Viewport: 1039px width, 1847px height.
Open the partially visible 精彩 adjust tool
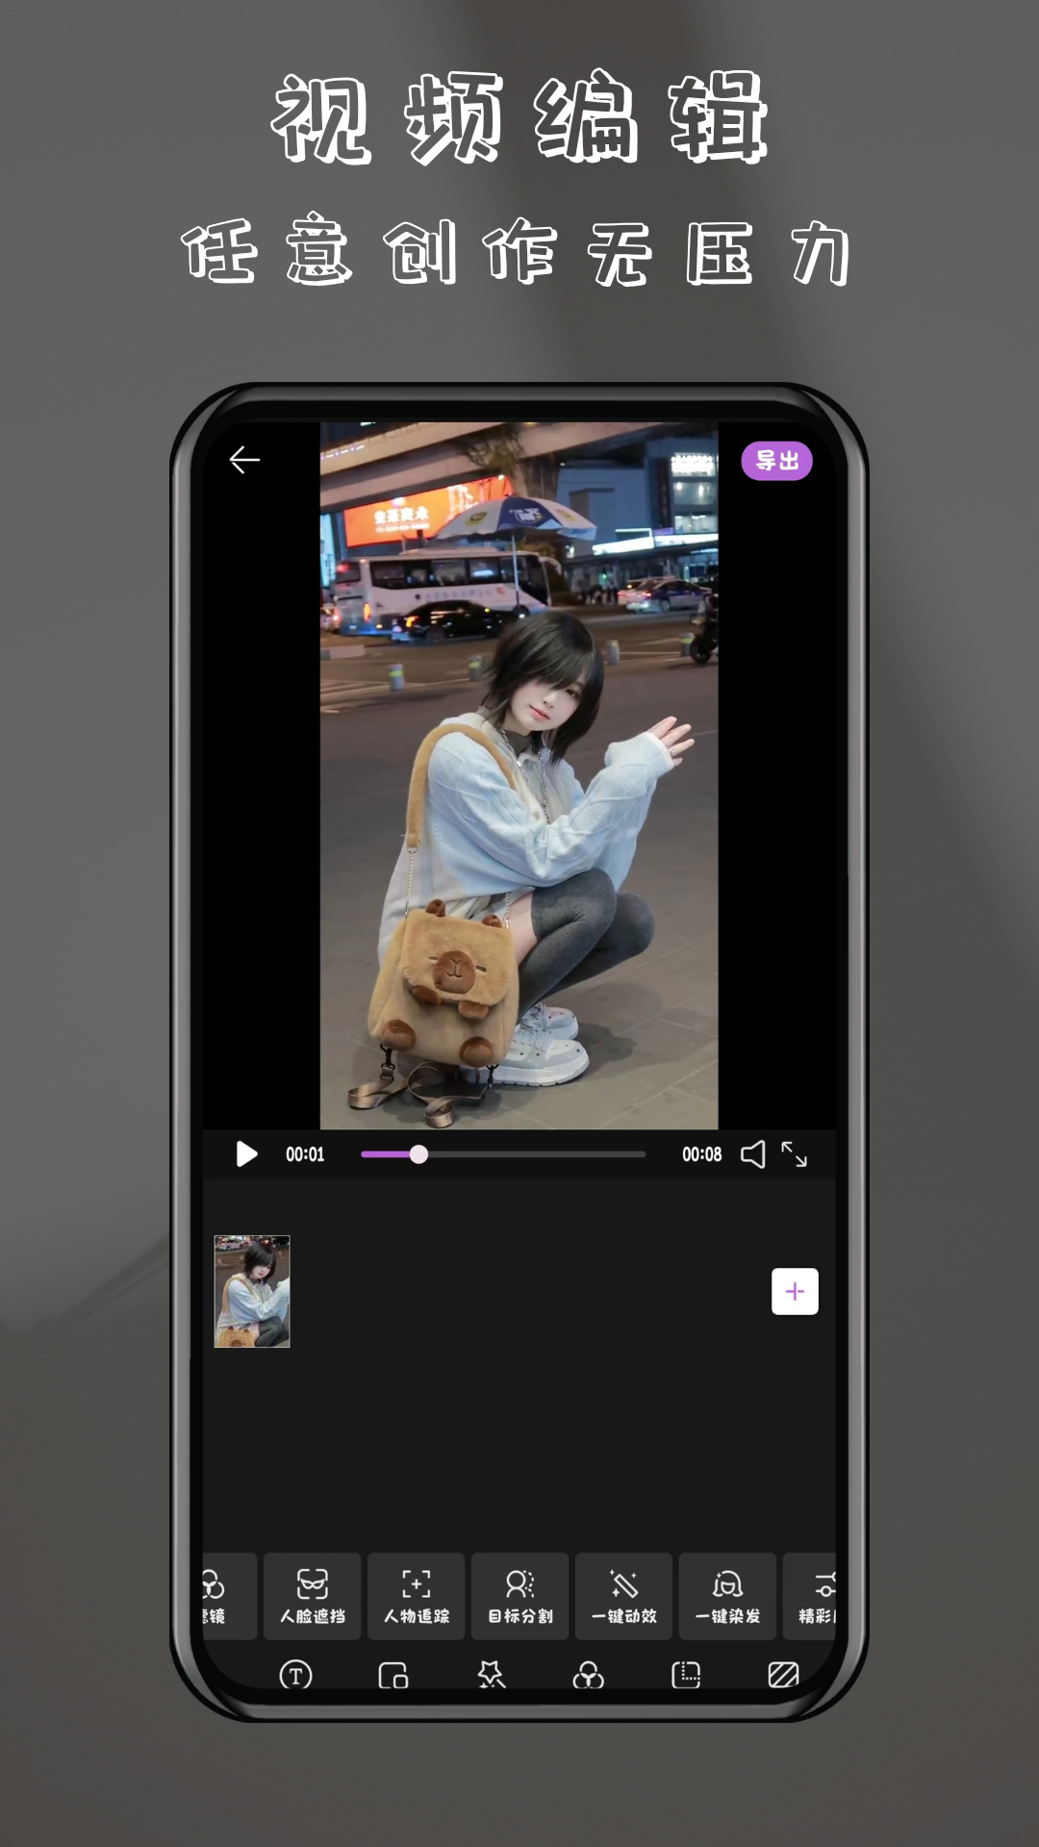(812, 1596)
